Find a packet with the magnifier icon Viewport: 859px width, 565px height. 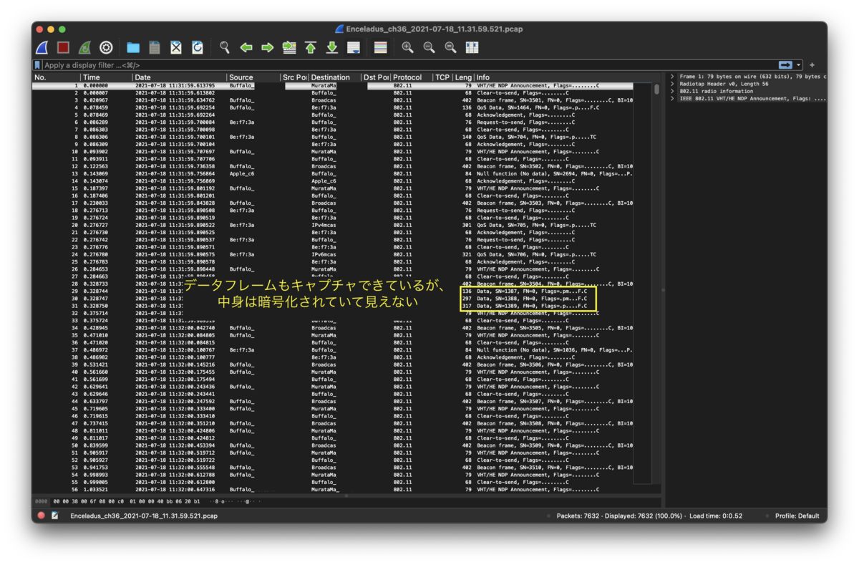(x=225, y=48)
